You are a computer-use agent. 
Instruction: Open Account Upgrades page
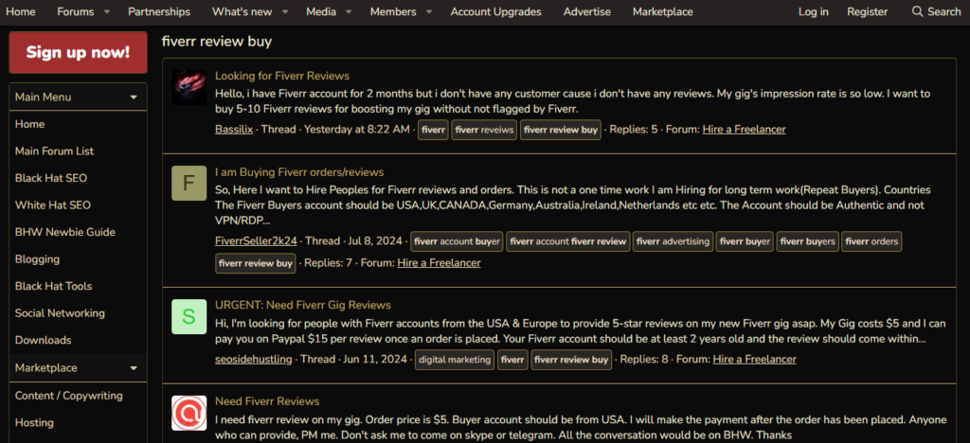(495, 11)
